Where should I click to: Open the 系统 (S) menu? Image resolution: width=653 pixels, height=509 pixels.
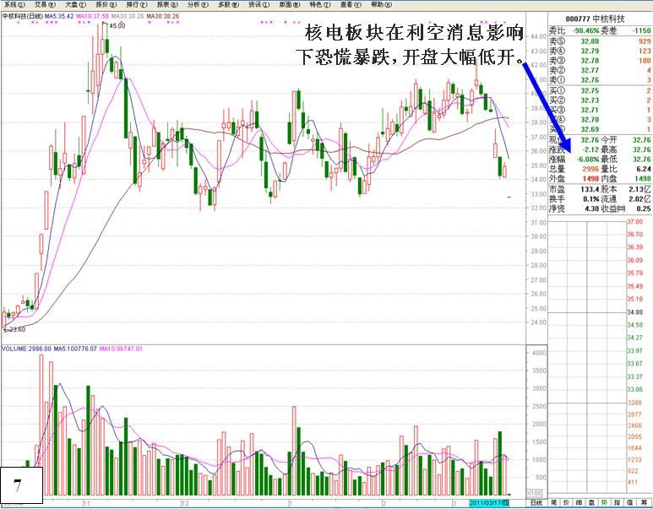coord(14,4)
